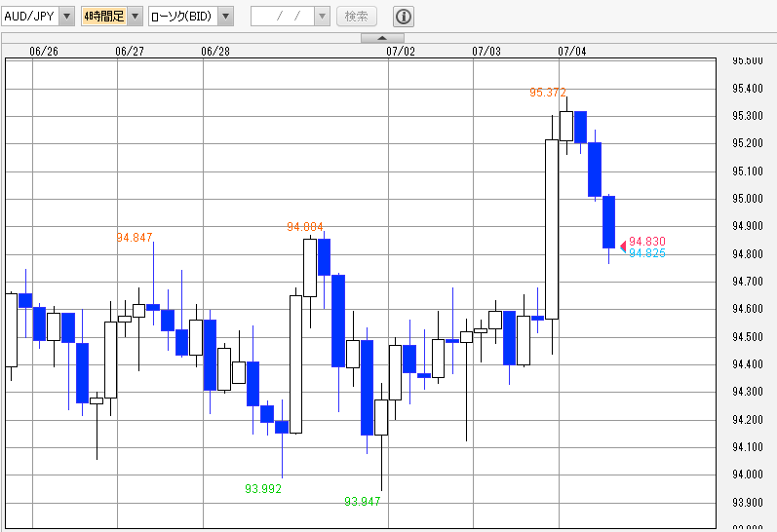Click the 93.992 low price label
Image resolution: width=777 pixels, height=532 pixels.
(263, 489)
